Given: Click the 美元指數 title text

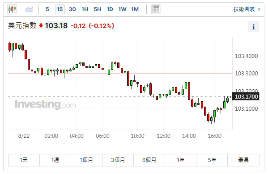Looking at the screenshot, I should [x=22, y=26].
